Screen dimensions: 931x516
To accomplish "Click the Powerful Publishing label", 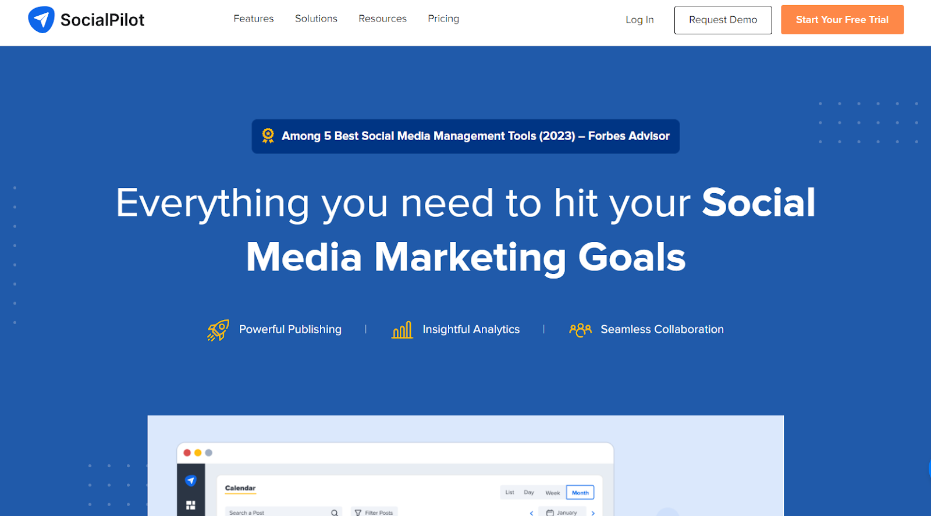I will tap(290, 329).
